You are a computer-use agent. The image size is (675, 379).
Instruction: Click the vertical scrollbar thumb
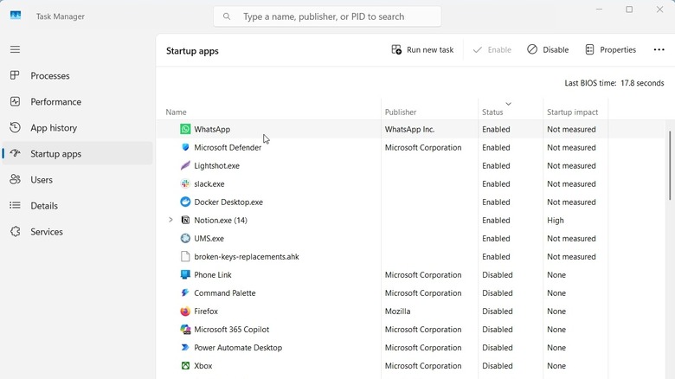point(670,165)
